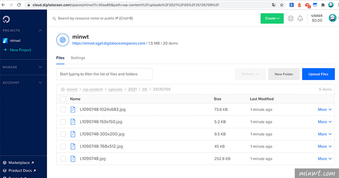Click the search magnifier icon
Image resolution: width=339 pixels, height=178 pixels.
[x=54, y=19]
